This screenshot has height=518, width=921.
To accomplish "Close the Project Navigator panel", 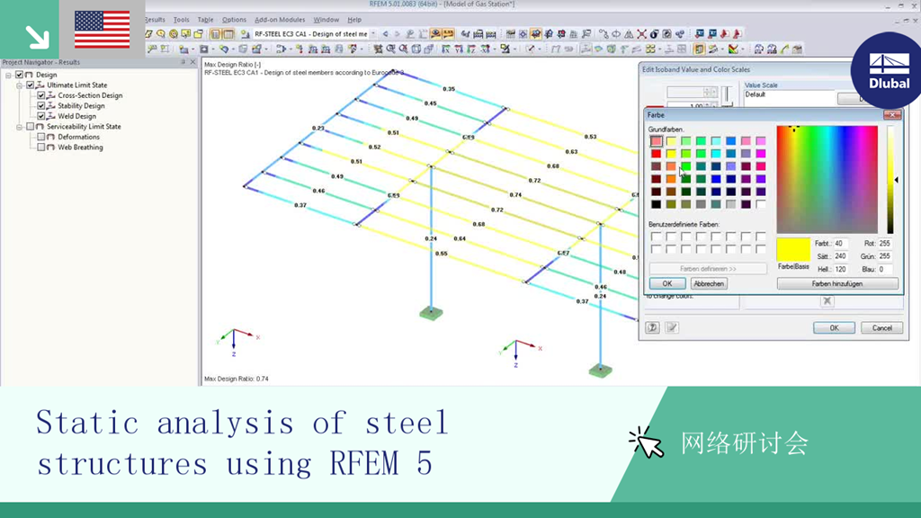I will tap(192, 62).
